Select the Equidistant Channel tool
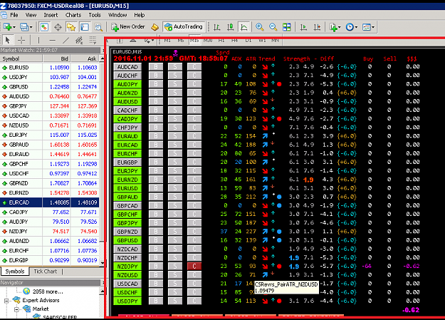Screen dimensions: 445x320 [79, 40]
